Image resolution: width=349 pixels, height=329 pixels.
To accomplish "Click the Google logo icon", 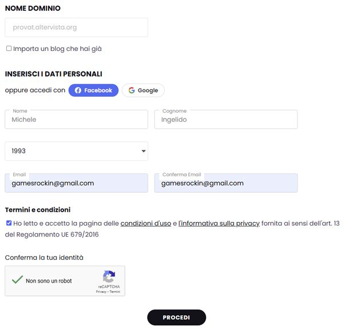I will [132, 90].
